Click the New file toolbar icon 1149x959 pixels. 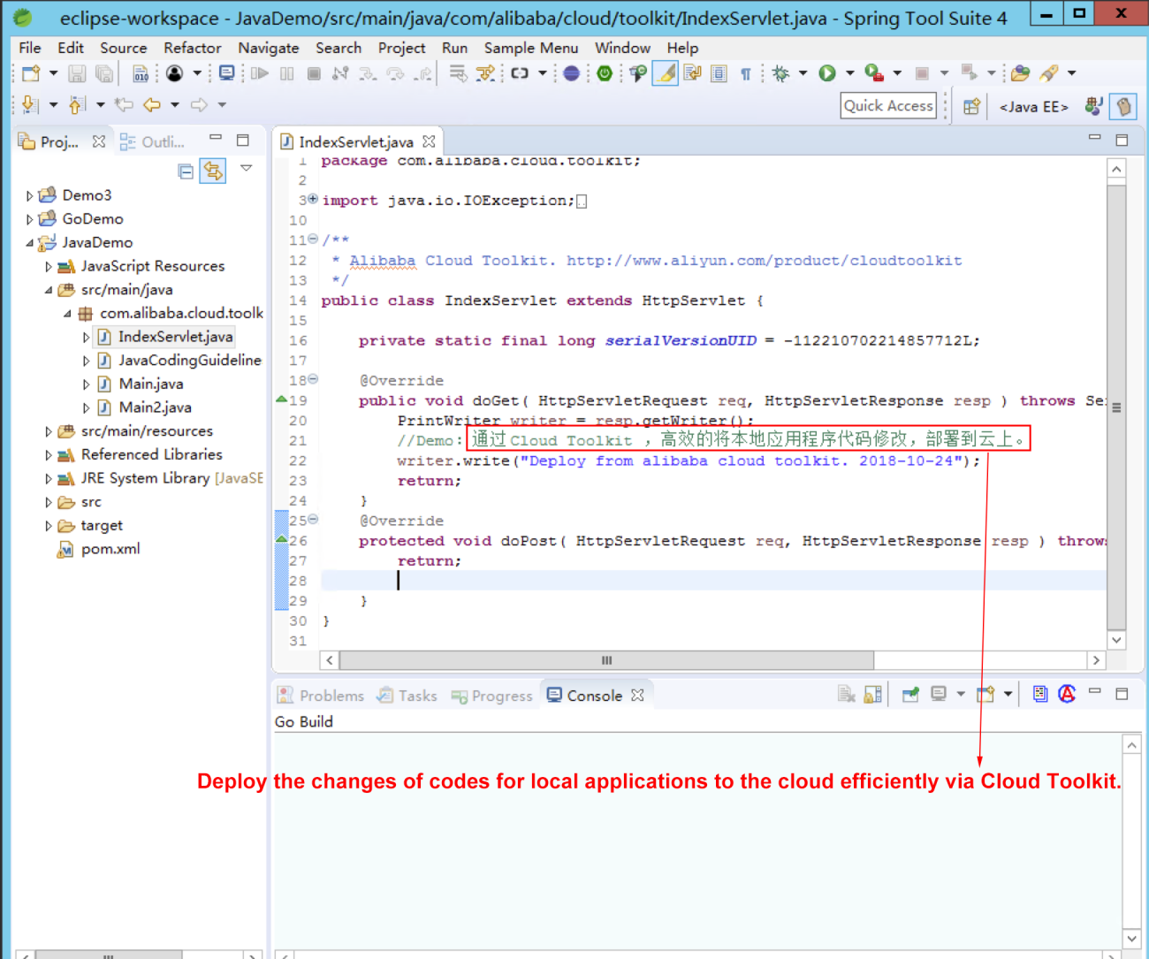click(x=31, y=73)
